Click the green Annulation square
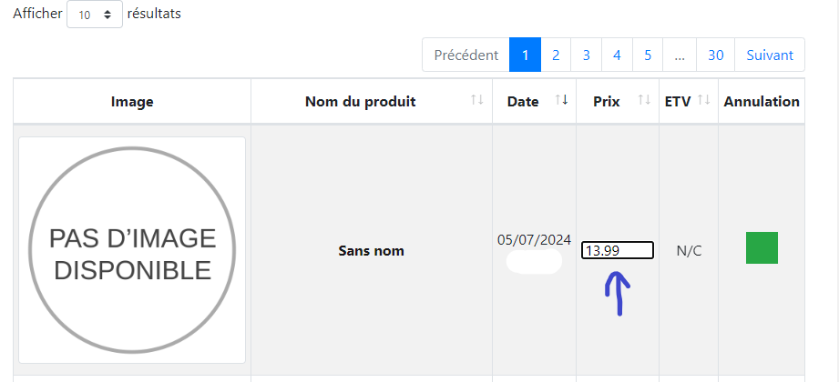Image resolution: width=839 pixels, height=382 pixels. (762, 248)
